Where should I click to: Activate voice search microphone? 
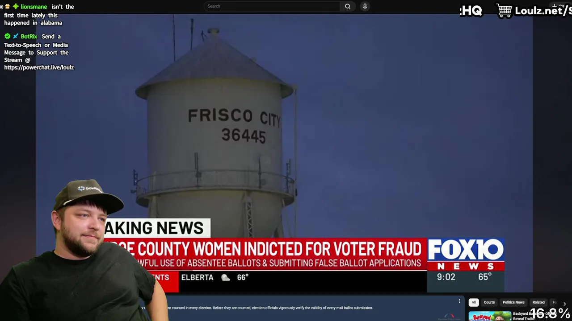point(365,6)
